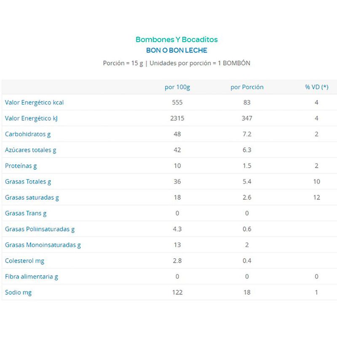Click the 'por 100g' column header

pyautogui.click(x=177, y=87)
